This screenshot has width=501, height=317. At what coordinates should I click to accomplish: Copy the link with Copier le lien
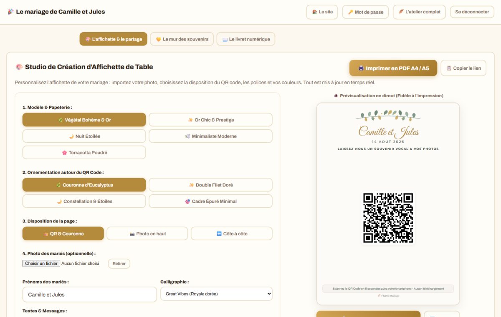tap(463, 68)
